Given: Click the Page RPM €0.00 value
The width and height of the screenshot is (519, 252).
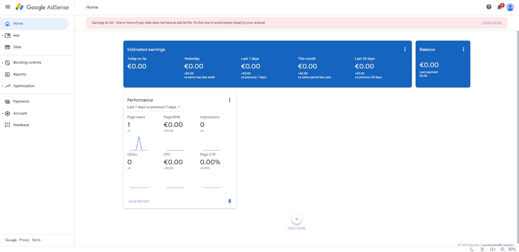Looking at the screenshot, I should coord(173,125).
